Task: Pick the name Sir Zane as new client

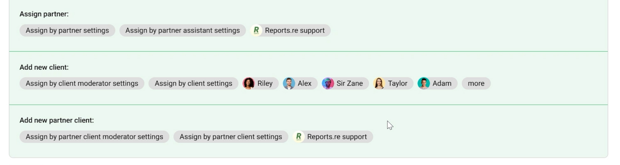Action: 350,84
